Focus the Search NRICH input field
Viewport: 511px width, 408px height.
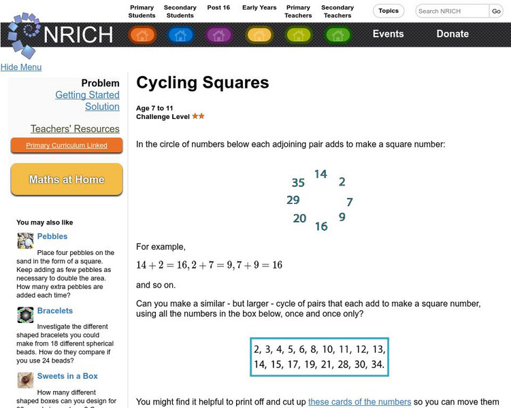[452, 11]
